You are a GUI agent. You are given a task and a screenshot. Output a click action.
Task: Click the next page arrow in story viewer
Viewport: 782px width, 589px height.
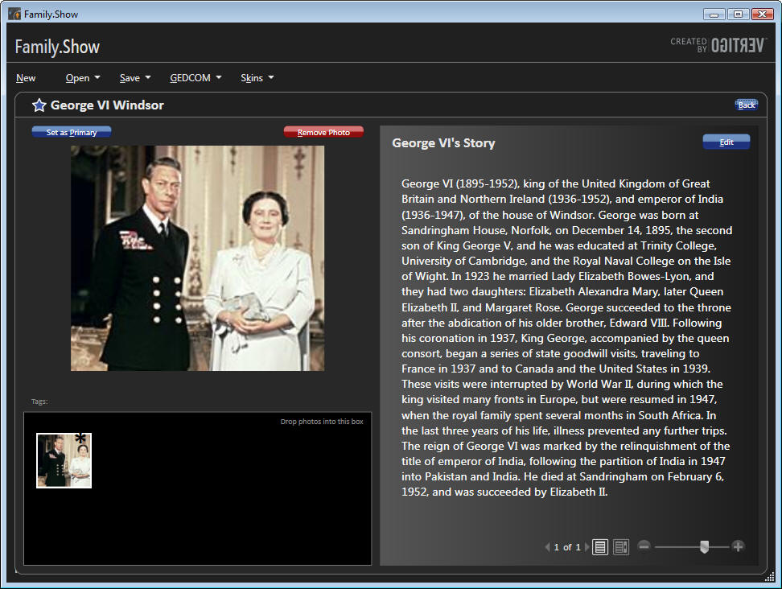(x=587, y=547)
